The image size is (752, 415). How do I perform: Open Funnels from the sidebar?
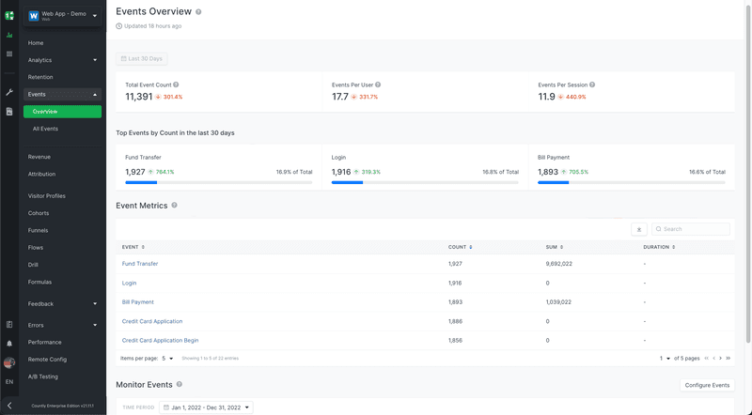[39, 230]
